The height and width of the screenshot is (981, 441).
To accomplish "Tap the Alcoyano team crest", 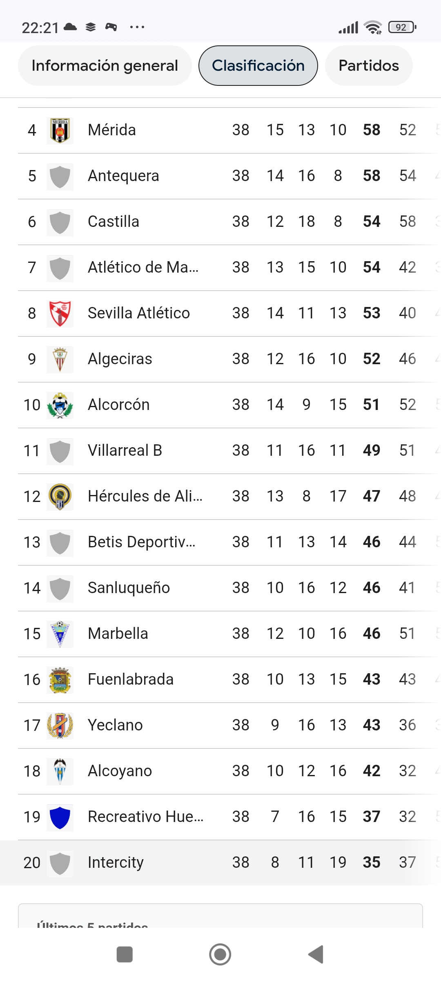I will (x=60, y=771).
